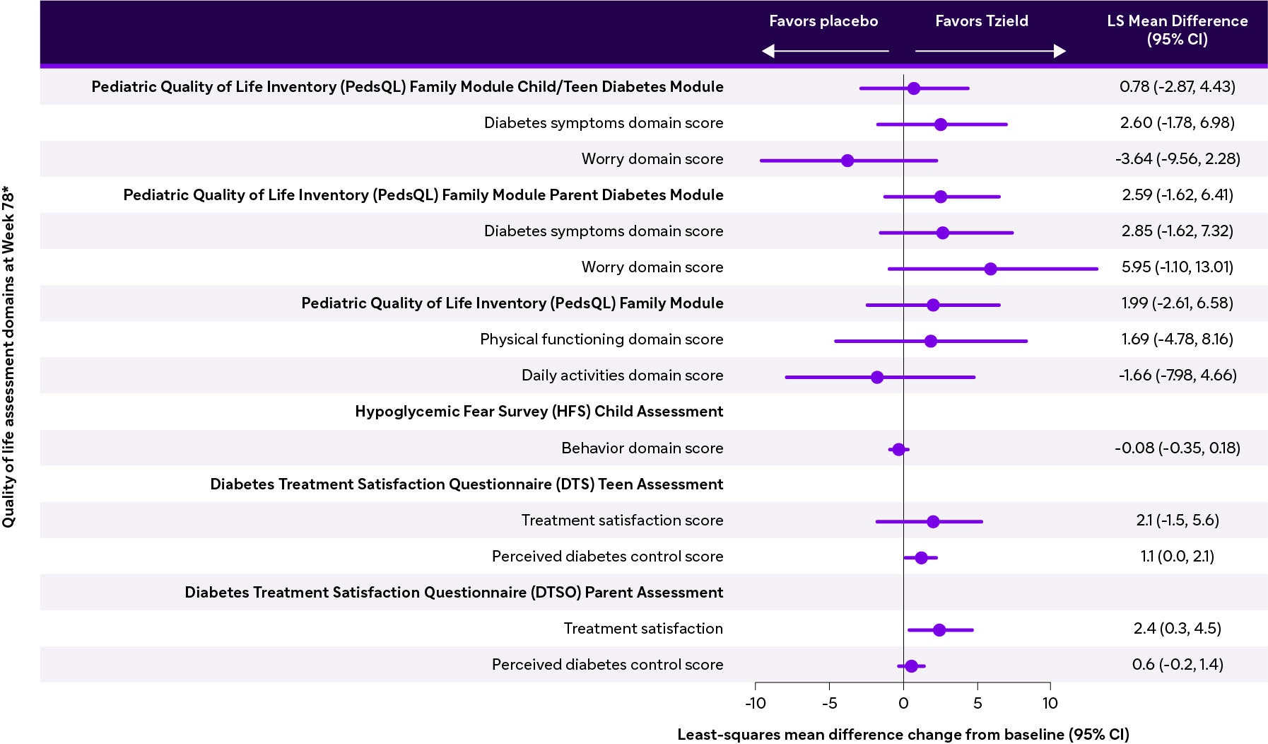This screenshot has width=1268, height=744.
Task: Click the Daily activities domain data point
Action: click(877, 377)
